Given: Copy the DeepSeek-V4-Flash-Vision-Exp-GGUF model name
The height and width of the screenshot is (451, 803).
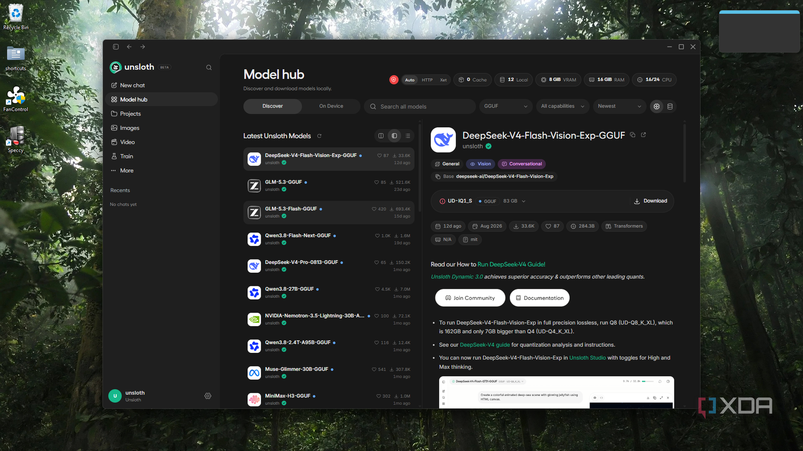Looking at the screenshot, I should (633, 135).
